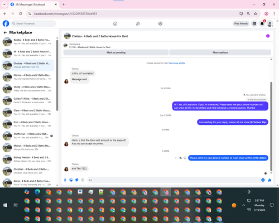The image size is (279, 223).
Task: Open the View buyer profile link
Action: coord(176,63)
